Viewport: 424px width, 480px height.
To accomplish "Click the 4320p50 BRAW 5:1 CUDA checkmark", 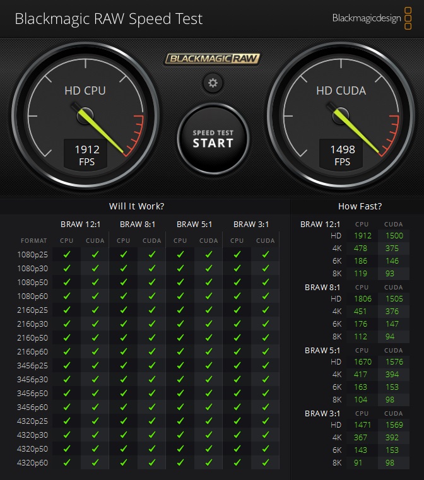I will coord(209,448).
